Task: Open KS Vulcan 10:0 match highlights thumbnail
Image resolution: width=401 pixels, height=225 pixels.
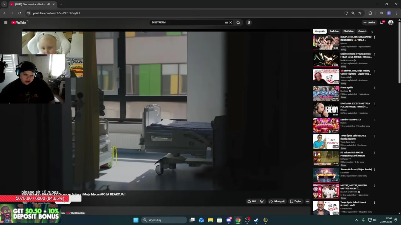Action: click(326, 158)
